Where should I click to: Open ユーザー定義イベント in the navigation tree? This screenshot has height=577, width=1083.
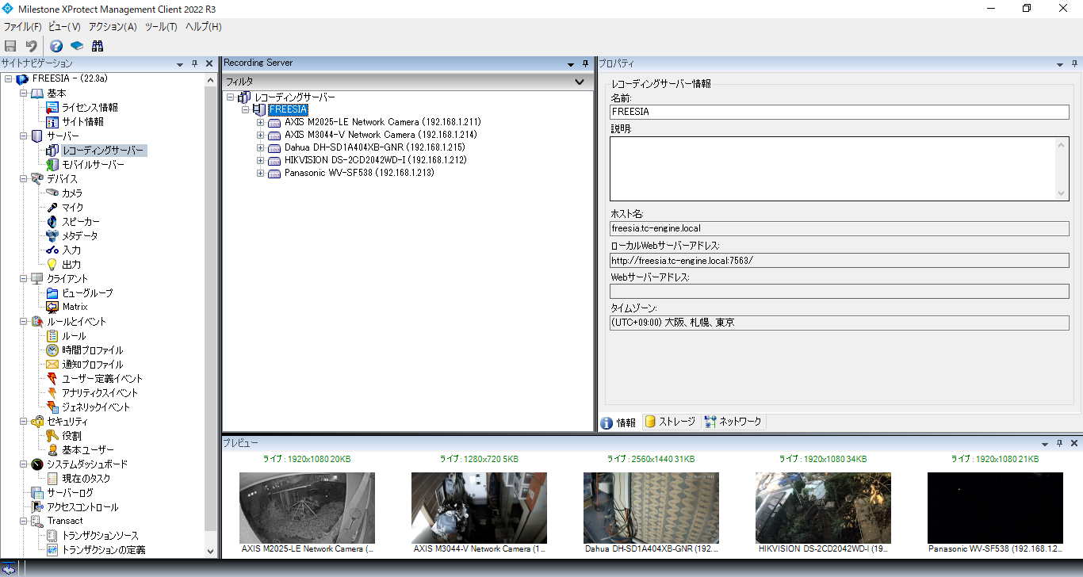pyautogui.click(x=102, y=379)
